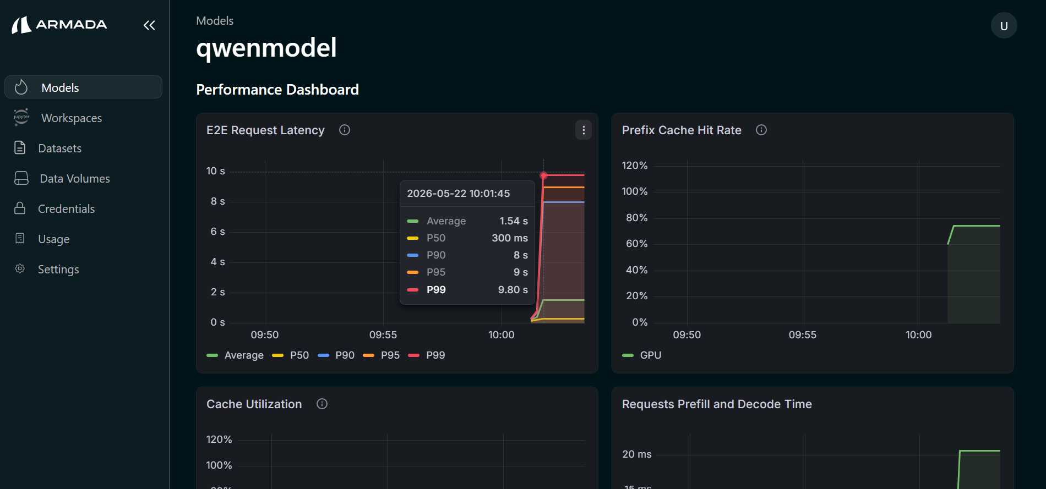Go to Datasets page
The width and height of the screenshot is (1046, 489).
click(59, 148)
